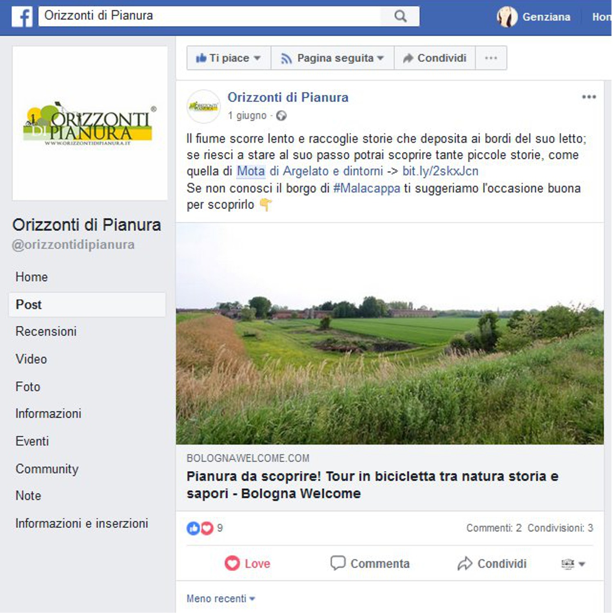Click the like and heart reactions icon
This screenshot has width=613, height=613.
pyautogui.click(x=200, y=528)
